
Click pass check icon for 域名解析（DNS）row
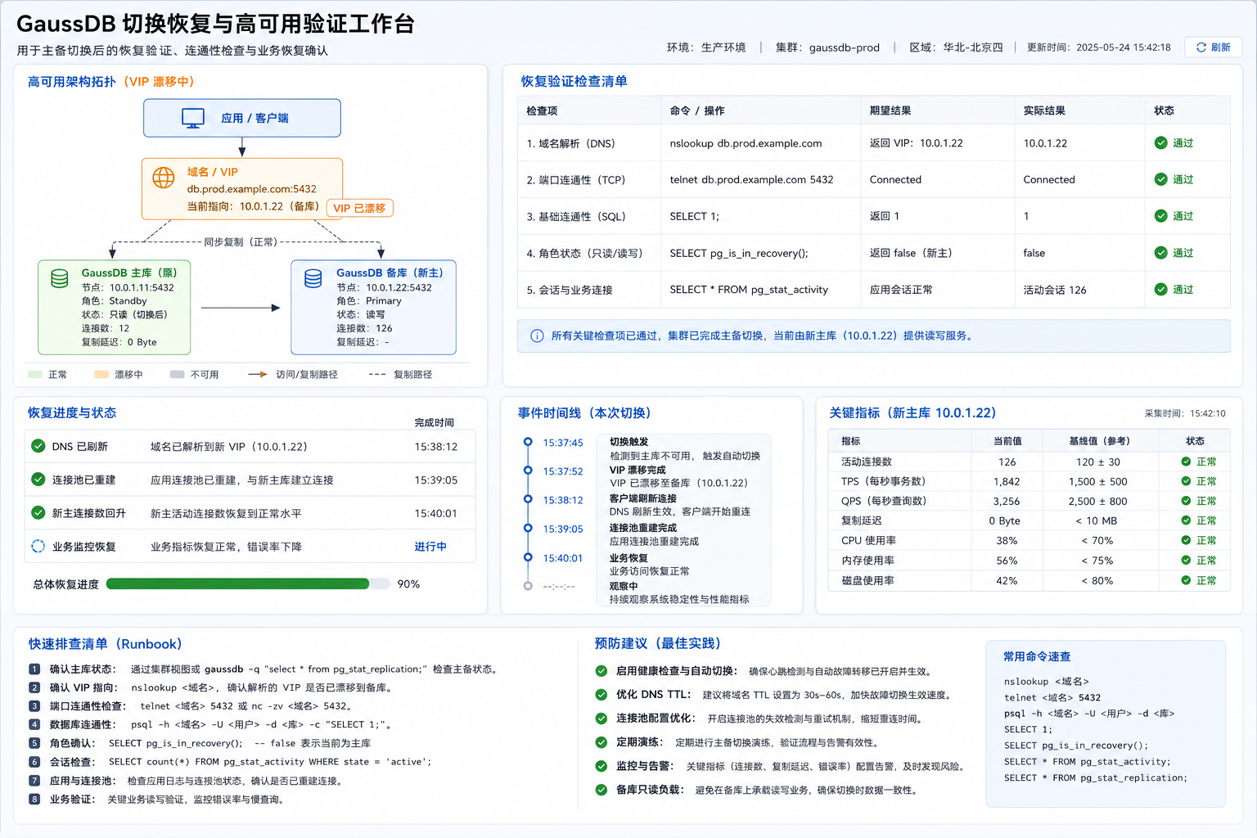(1160, 143)
